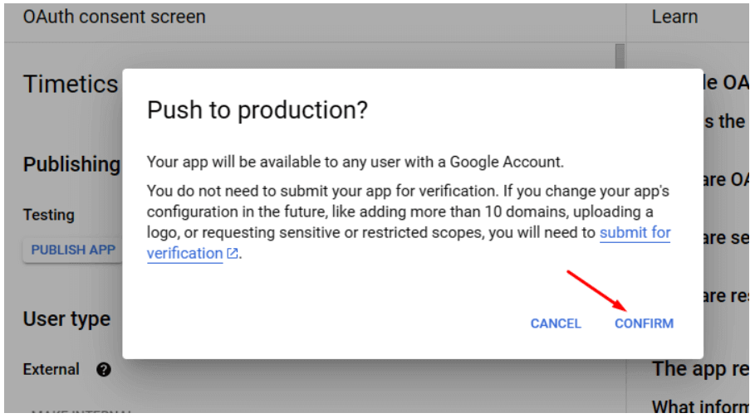Click the PUBLISH APP button

pos(72,250)
